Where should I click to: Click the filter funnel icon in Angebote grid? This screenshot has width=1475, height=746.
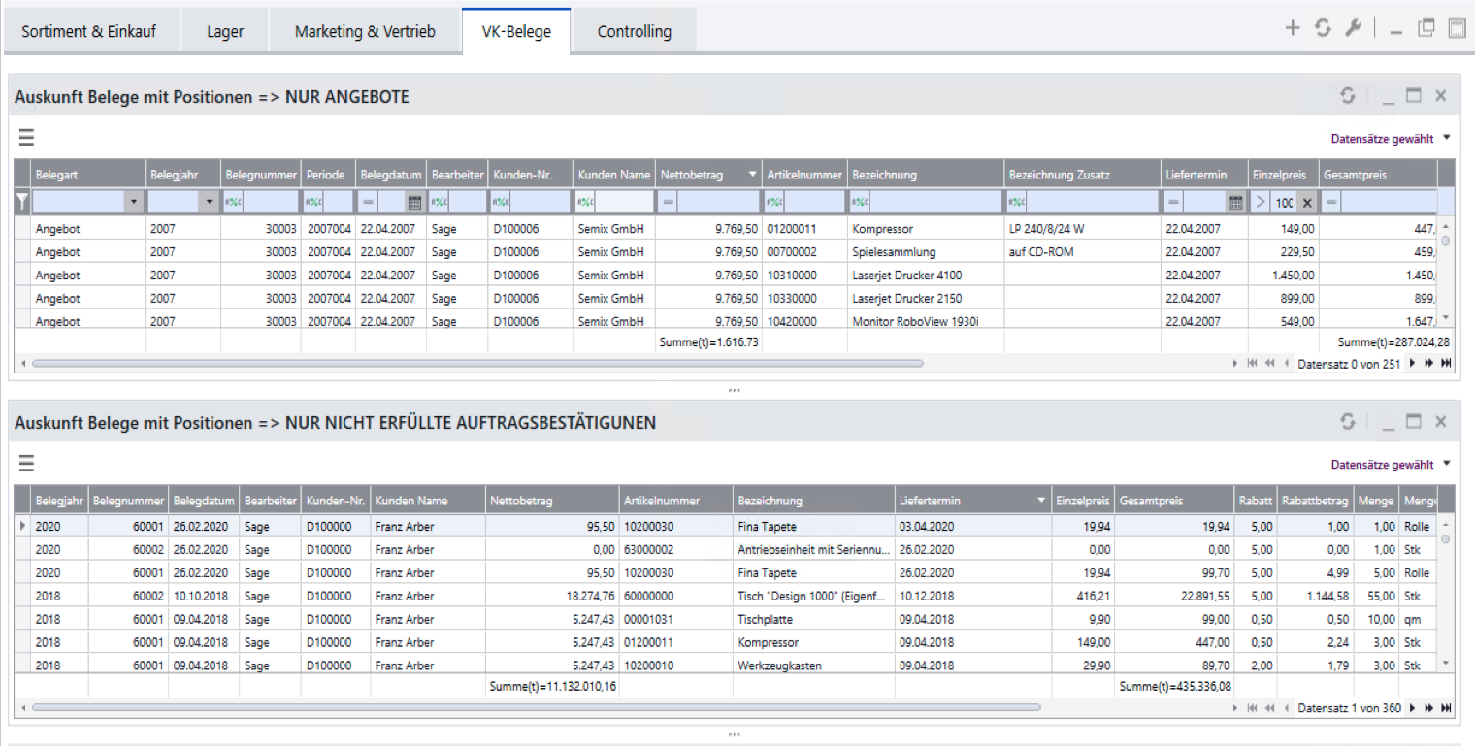(22, 202)
